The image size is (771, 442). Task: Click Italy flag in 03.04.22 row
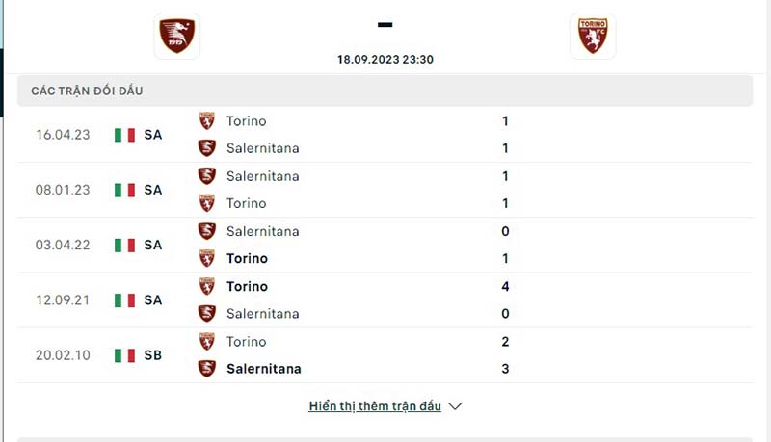[x=124, y=245]
